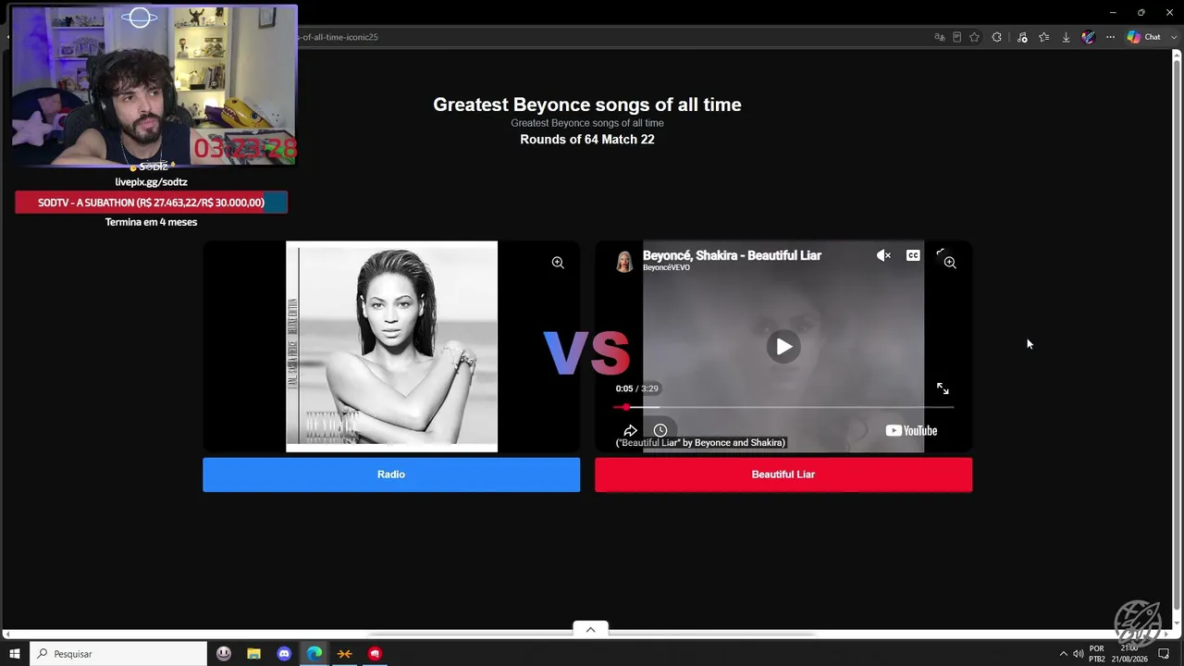Image resolution: width=1184 pixels, height=666 pixels.
Task: Vote for Beautiful Liar with the red button
Action: click(x=783, y=475)
